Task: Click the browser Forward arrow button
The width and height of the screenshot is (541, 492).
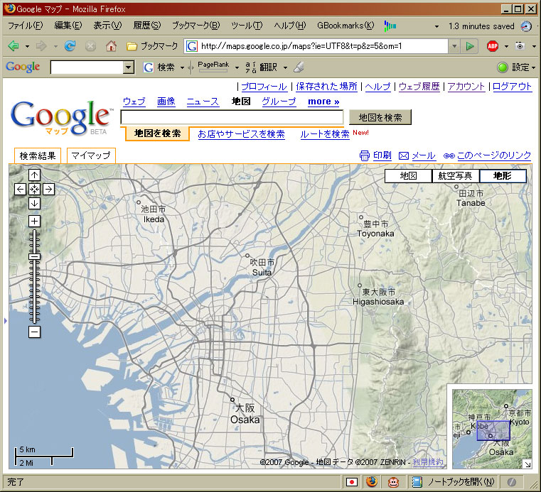Action: click(x=41, y=46)
